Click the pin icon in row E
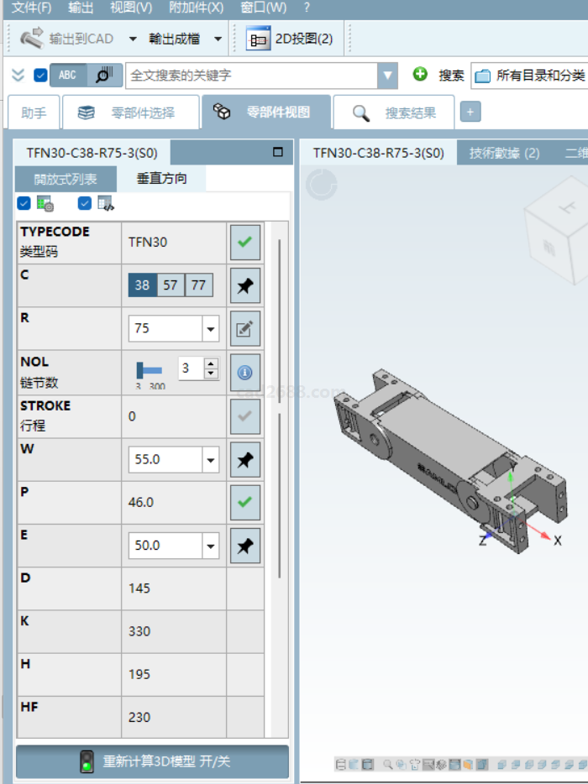Image resolution: width=588 pixels, height=784 pixels. (244, 546)
